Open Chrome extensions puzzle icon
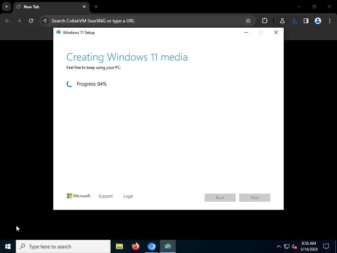This screenshot has height=253, width=337. point(265,21)
